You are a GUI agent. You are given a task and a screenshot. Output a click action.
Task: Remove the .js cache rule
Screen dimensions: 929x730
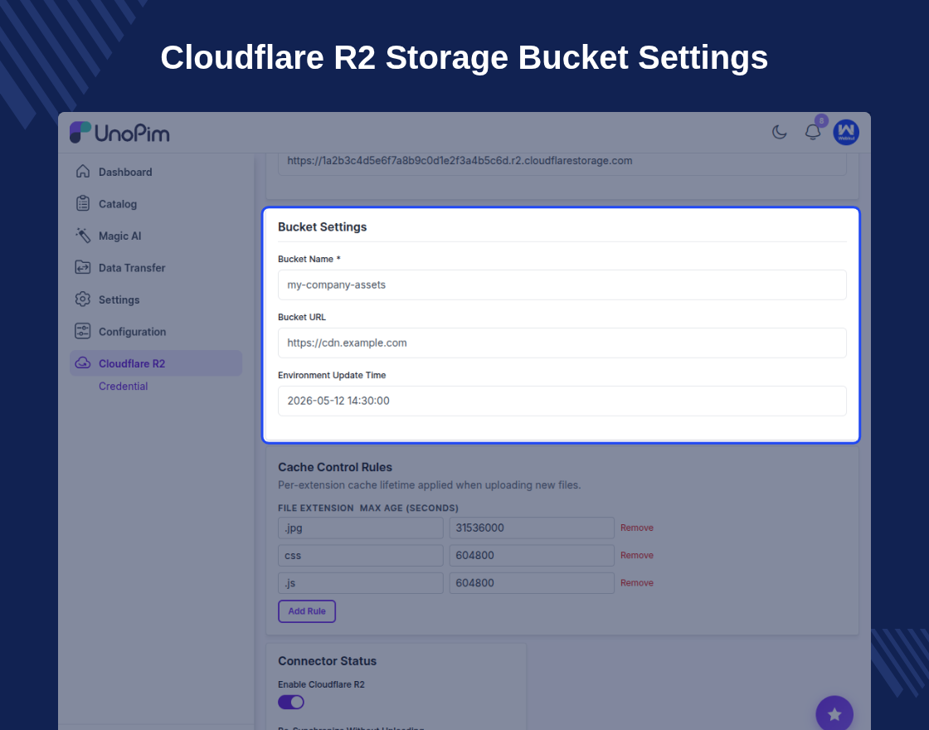tap(637, 583)
